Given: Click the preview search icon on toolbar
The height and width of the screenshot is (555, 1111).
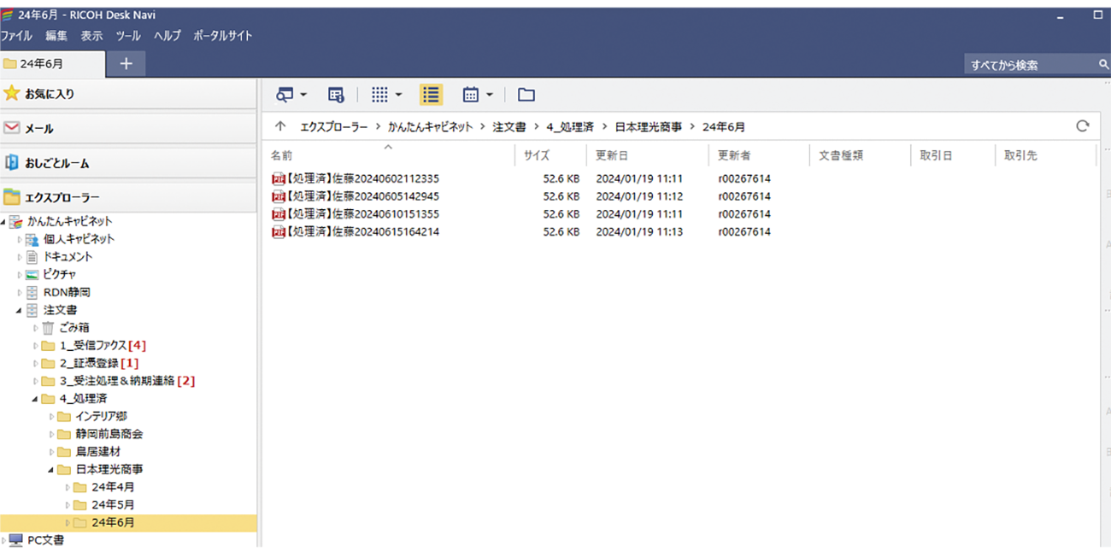Looking at the screenshot, I should (x=285, y=94).
